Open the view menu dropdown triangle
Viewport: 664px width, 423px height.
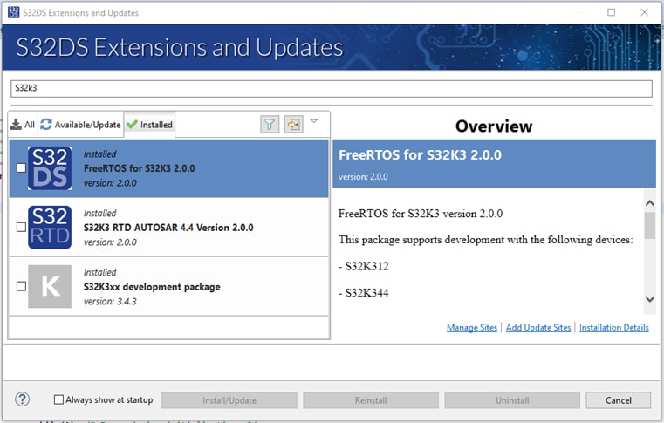pyautogui.click(x=314, y=121)
